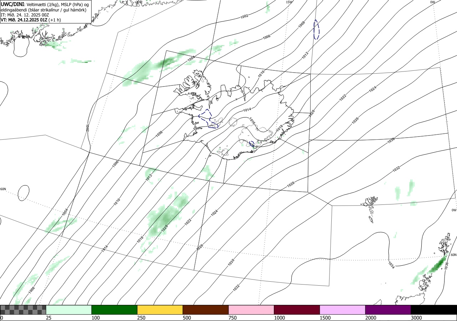Choose the dark purple 2000–3000 legend swatch
This screenshot has height=321, width=457.
[x=388, y=310]
